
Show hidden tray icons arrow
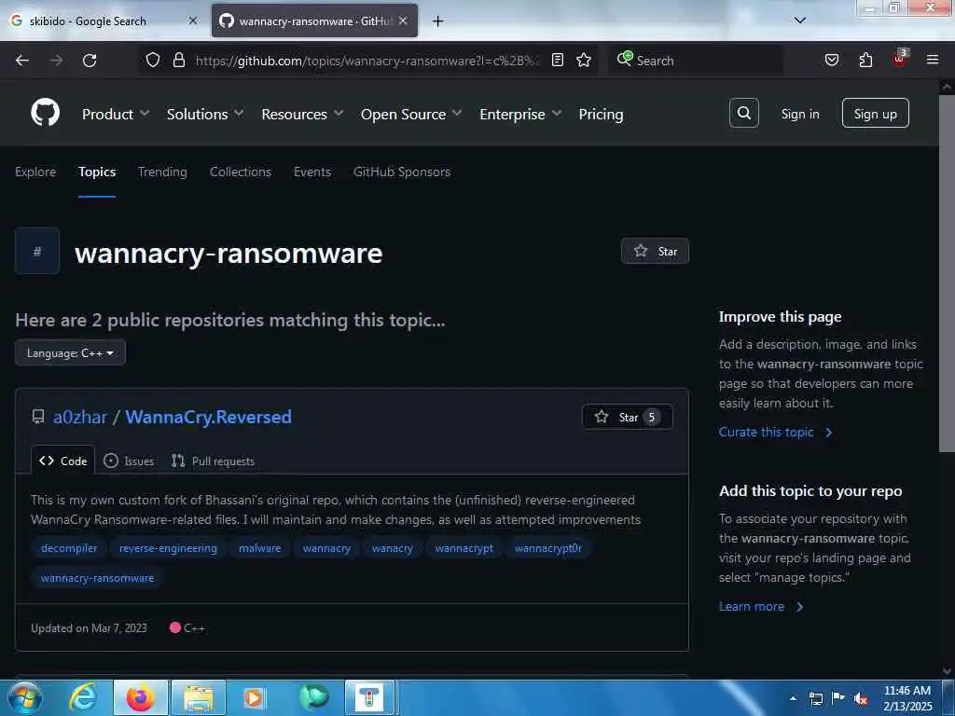(793, 698)
